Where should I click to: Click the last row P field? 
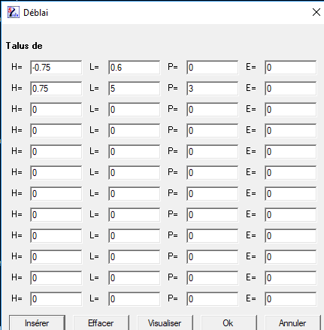(212, 299)
